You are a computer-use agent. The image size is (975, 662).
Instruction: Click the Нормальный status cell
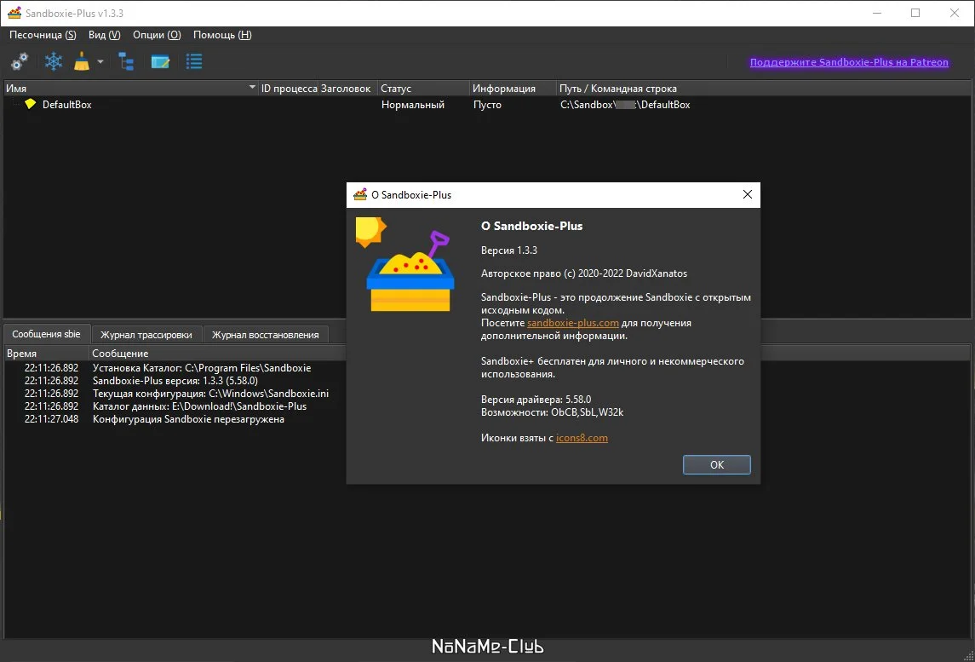[x=413, y=105]
